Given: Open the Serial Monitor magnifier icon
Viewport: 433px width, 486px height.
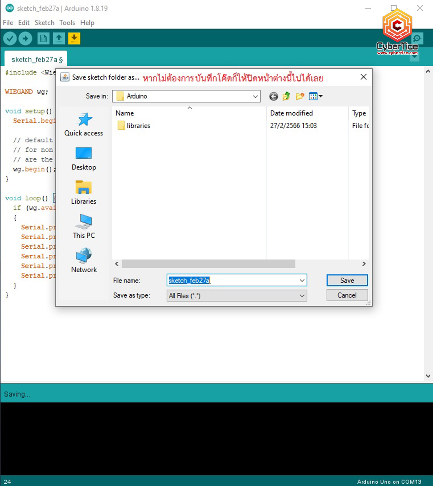Looking at the screenshot, I should [x=417, y=38].
